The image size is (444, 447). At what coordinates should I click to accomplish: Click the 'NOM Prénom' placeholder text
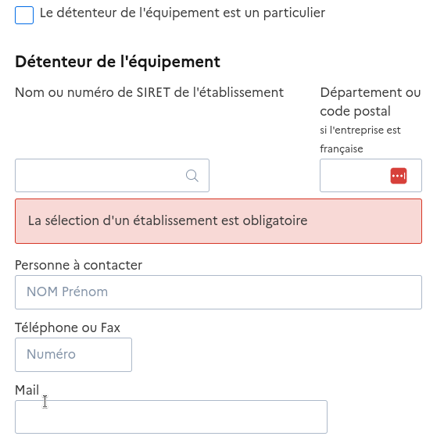(67, 292)
